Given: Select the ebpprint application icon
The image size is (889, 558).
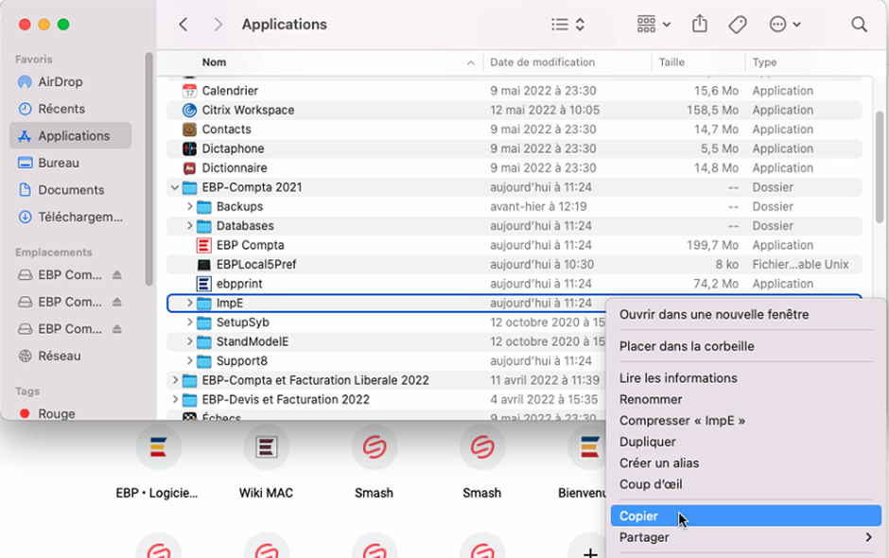Looking at the screenshot, I should pos(203,284).
